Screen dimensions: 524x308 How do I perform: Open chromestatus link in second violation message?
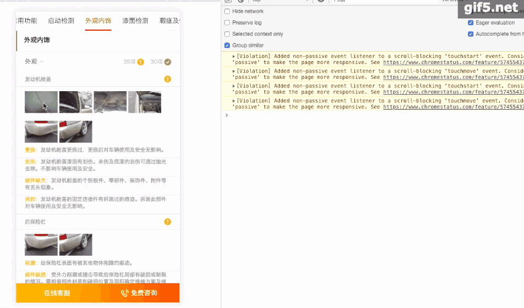click(453, 77)
